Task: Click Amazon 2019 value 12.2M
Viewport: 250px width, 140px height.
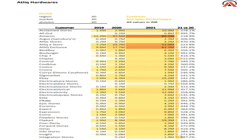Action: (100, 36)
